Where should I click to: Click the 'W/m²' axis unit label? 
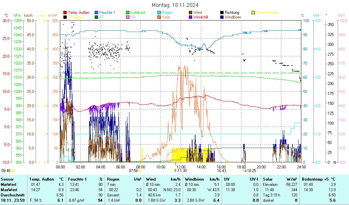52,15
